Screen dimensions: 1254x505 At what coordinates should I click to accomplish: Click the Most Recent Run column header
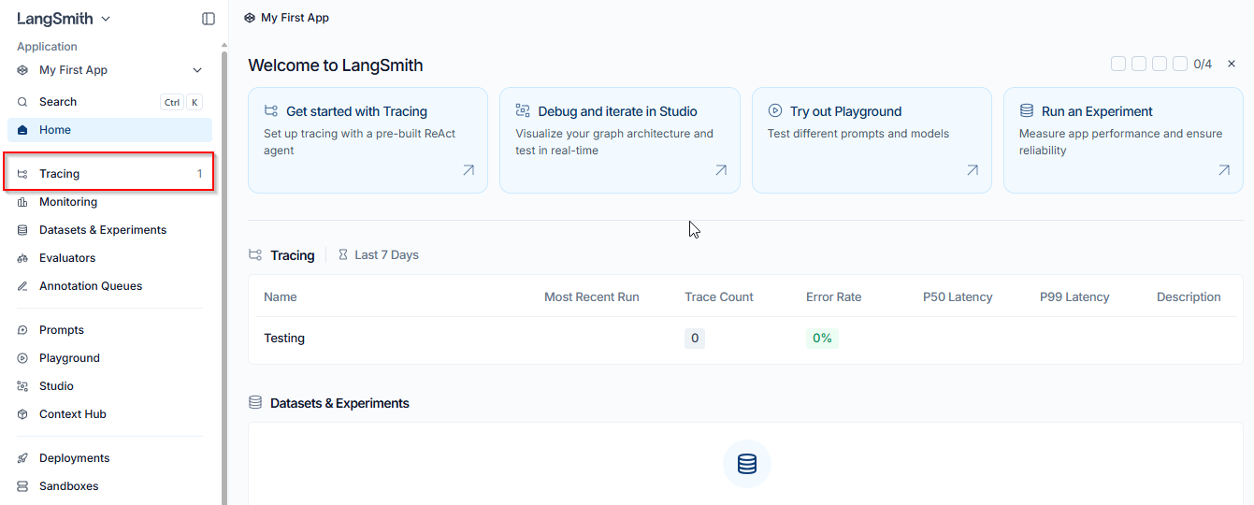[592, 297]
